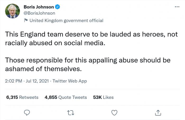This screenshot has height=120, width=185.
Task: Click the 2:02 PM time link
Action: tap(13, 81)
